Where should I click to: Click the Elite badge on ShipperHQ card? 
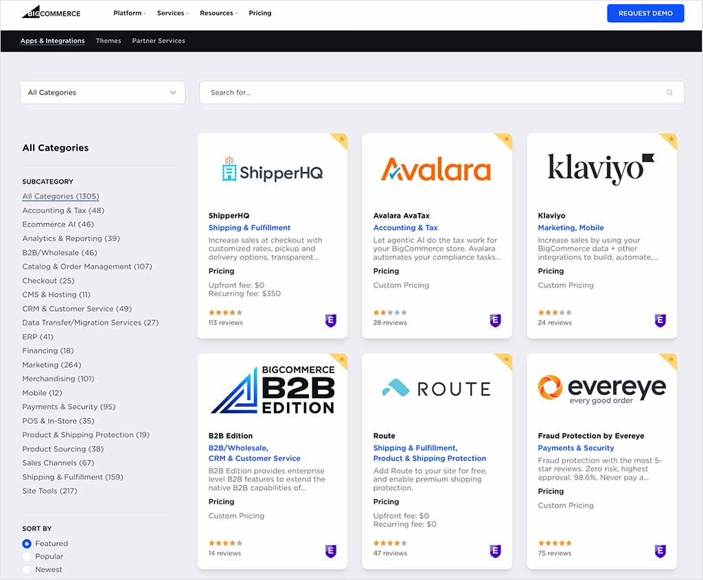pos(330,320)
